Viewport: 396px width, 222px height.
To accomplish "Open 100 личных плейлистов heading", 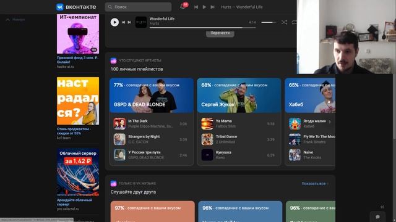I will pyautogui.click(x=137, y=69).
